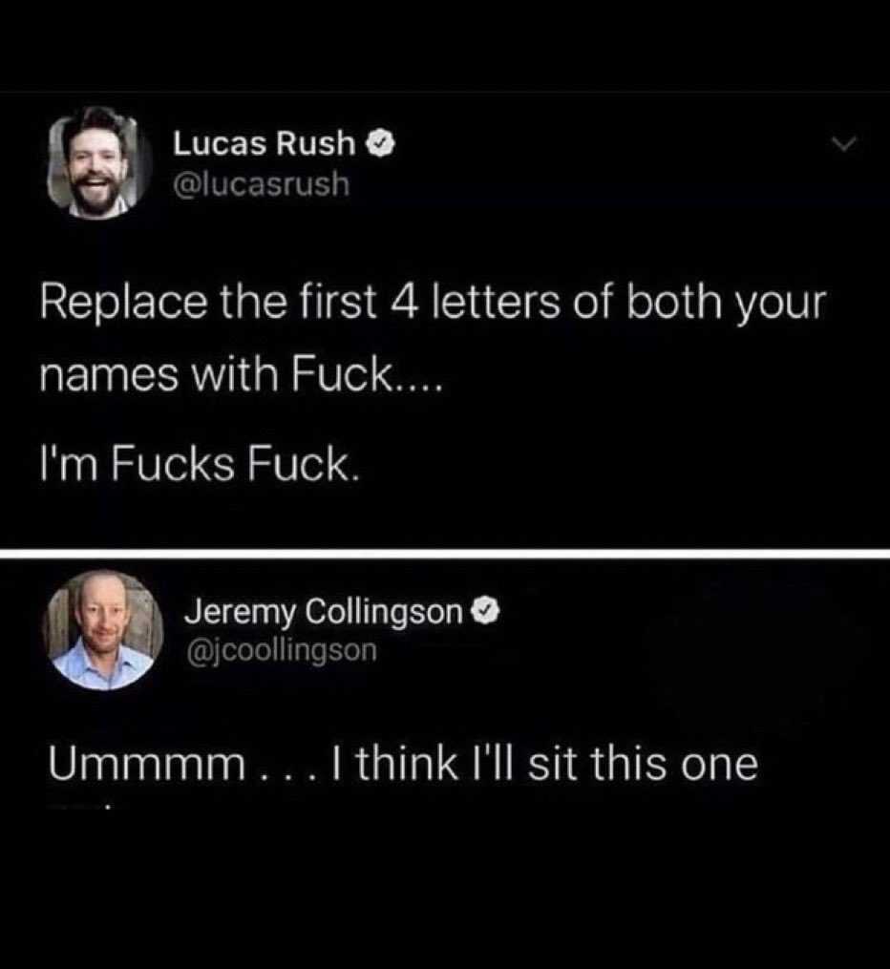Tap the word 'Collingson' in the display name
Viewport: 890px width, 969px height.
coord(384,612)
